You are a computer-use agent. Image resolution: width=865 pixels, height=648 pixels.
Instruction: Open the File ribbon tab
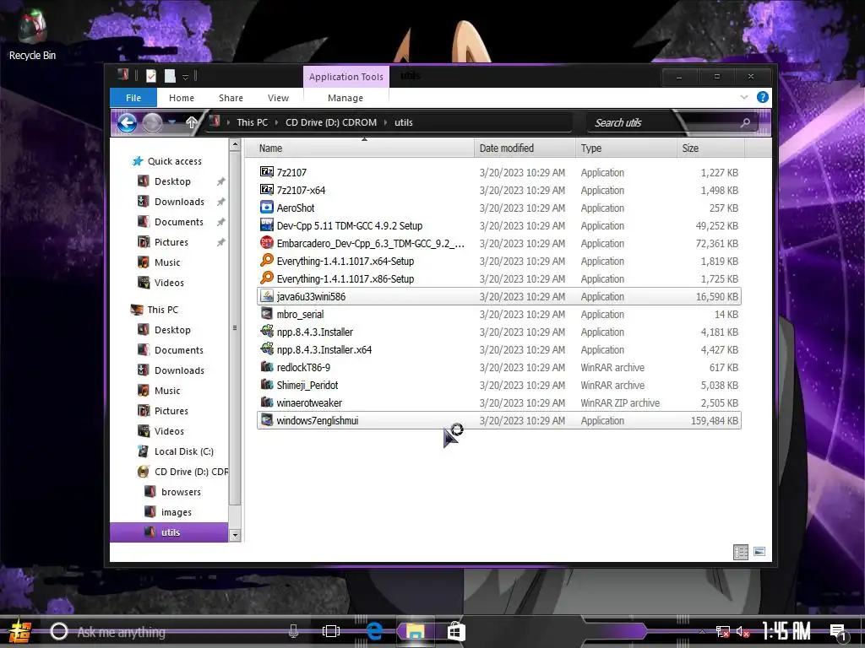pos(133,98)
